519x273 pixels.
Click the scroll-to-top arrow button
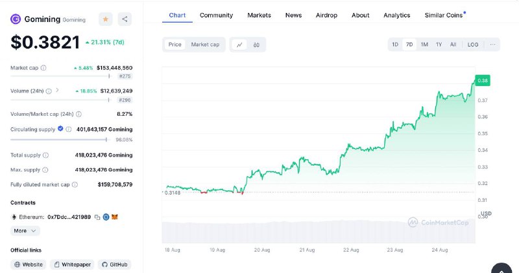[x=501, y=268]
